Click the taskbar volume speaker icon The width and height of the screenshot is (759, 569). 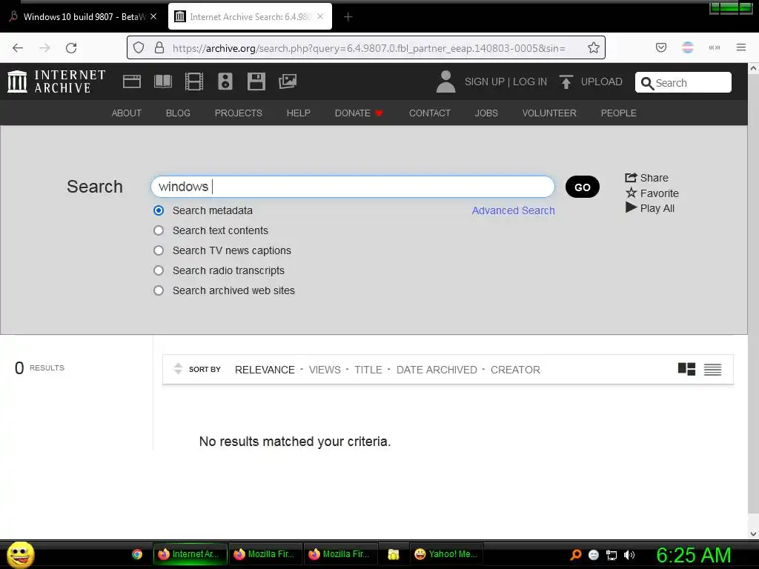click(629, 555)
